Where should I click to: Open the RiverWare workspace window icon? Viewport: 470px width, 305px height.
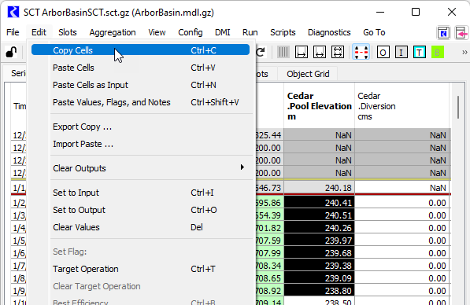[x=443, y=33]
